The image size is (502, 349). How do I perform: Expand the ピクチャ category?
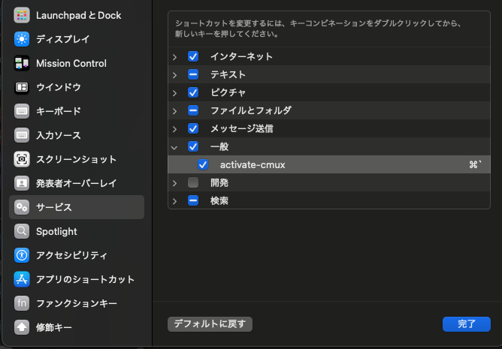tap(174, 93)
